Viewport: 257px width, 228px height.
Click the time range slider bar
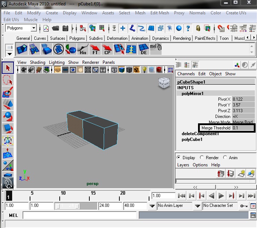click(x=67, y=206)
